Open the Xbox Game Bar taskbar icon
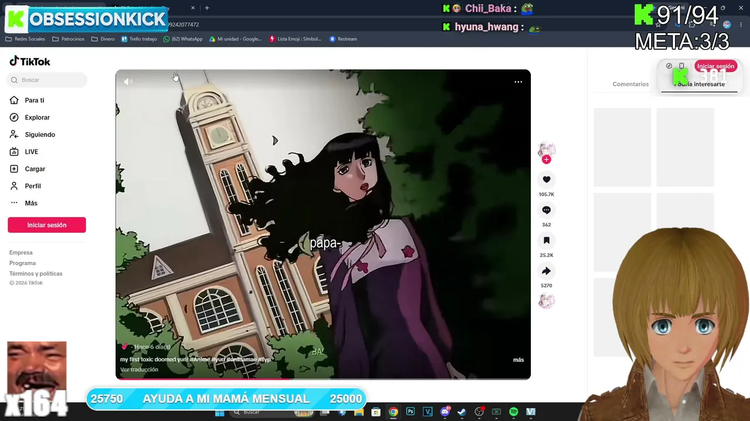This screenshot has height=421, width=750. (496, 412)
